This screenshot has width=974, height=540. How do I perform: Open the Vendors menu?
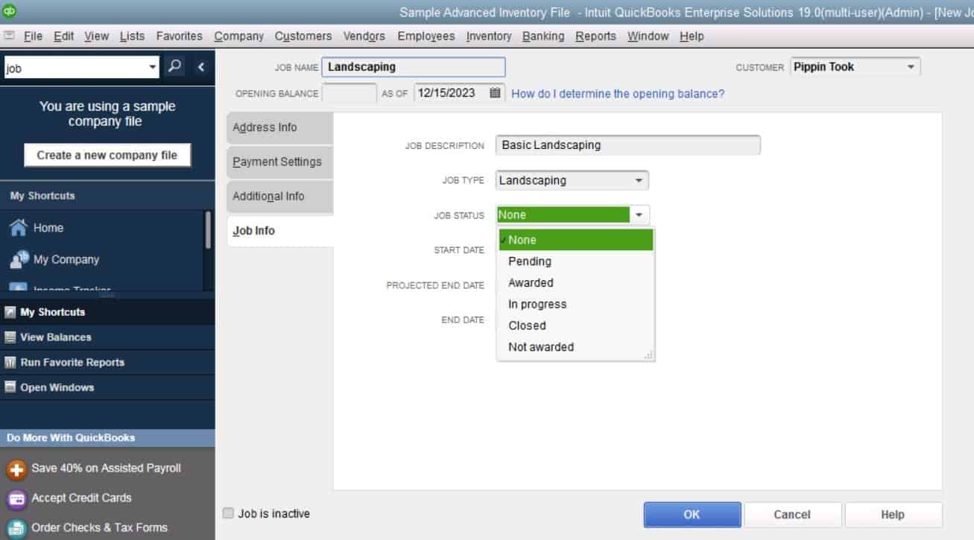coord(364,36)
